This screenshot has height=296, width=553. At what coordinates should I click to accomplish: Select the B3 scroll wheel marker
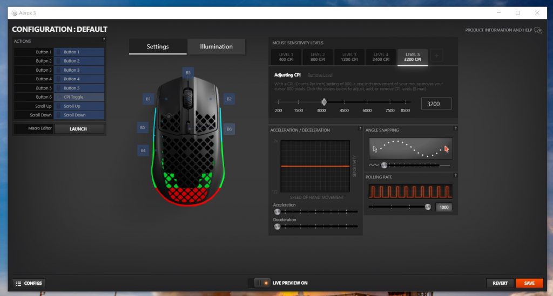pyautogui.click(x=188, y=72)
